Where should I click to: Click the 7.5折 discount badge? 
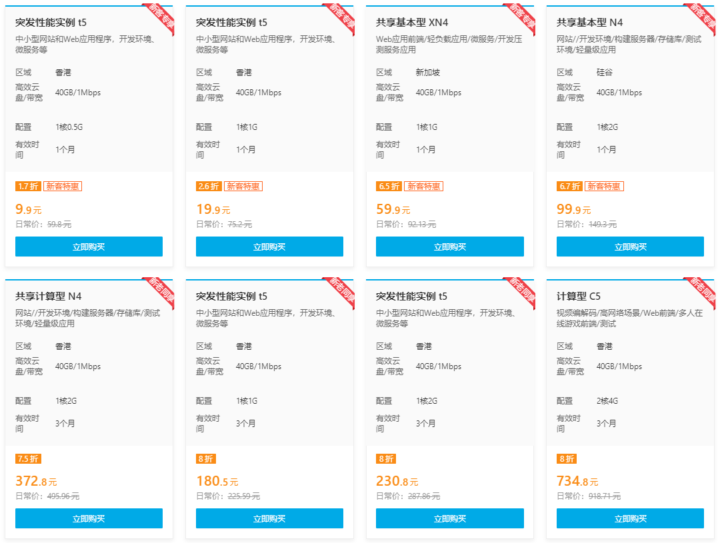coord(28,458)
